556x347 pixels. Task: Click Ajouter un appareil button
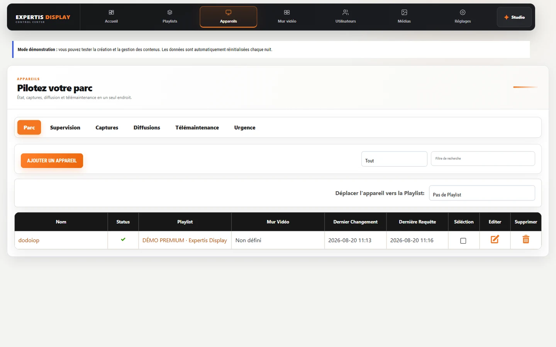(52, 161)
